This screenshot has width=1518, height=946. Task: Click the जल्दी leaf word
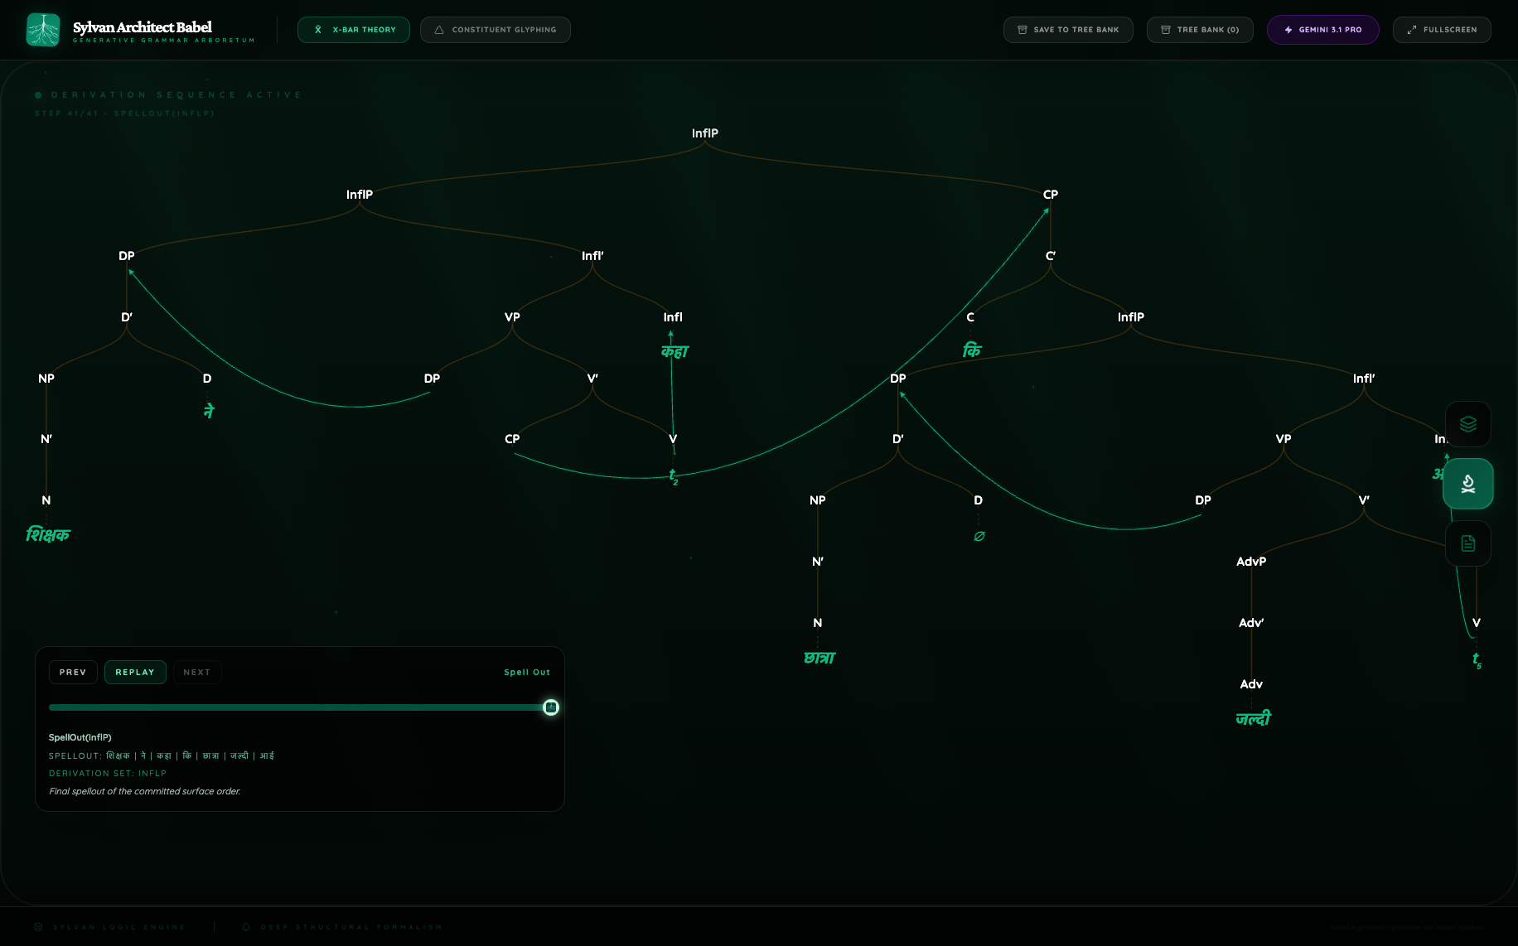(1252, 719)
